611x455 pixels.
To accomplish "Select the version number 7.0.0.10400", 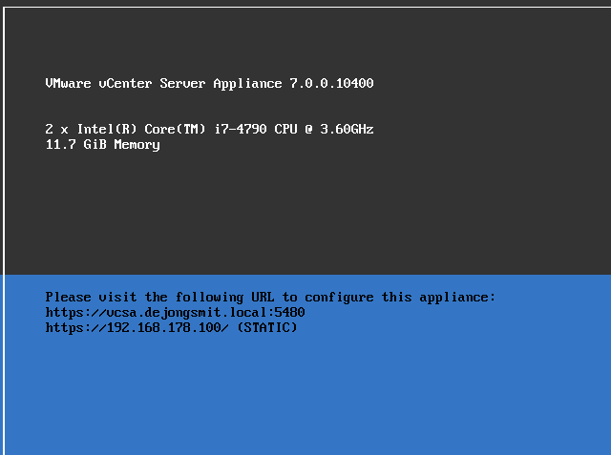I will (331, 83).
